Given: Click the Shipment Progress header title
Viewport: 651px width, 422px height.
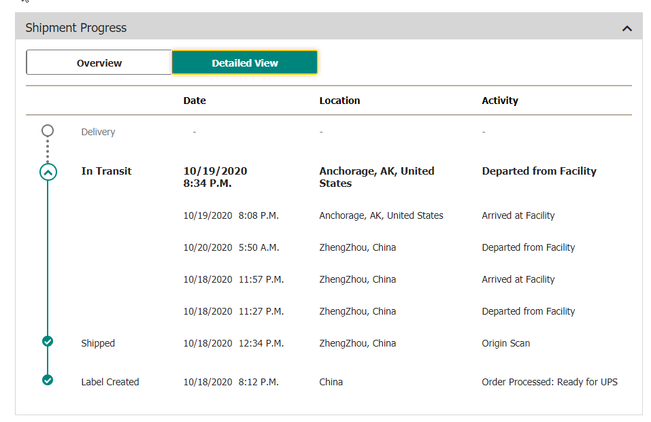Looking at the screenshot, I should pos(76,28).
